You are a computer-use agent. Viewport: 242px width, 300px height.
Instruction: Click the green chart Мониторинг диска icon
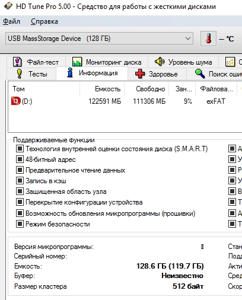point(77,62)
